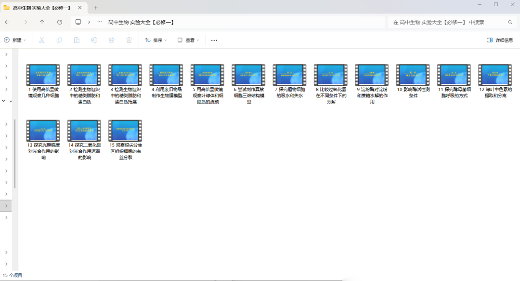Click the Cut scissors icon in toolbar
520x281 pixels.
(x=42, y=40)
